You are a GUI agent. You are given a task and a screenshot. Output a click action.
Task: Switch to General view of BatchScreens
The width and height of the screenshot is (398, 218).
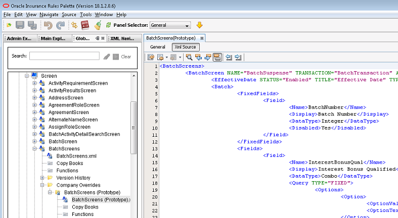point(157,46)
